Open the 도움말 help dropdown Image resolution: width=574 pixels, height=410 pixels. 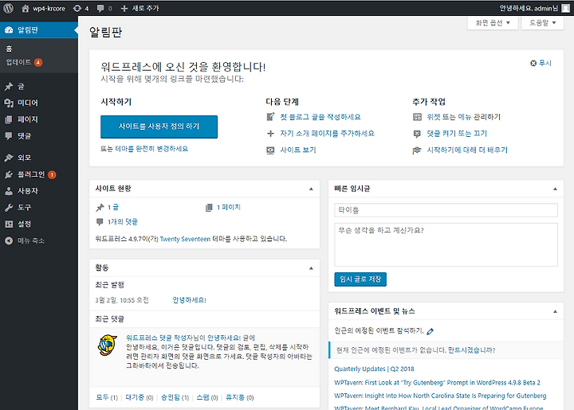tap(543, 23)
